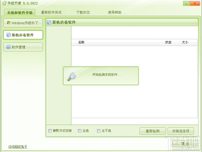Select 装机必备软件 sidebar button
The width and height of the screenshot is (202, 152).
pos(23,35)
